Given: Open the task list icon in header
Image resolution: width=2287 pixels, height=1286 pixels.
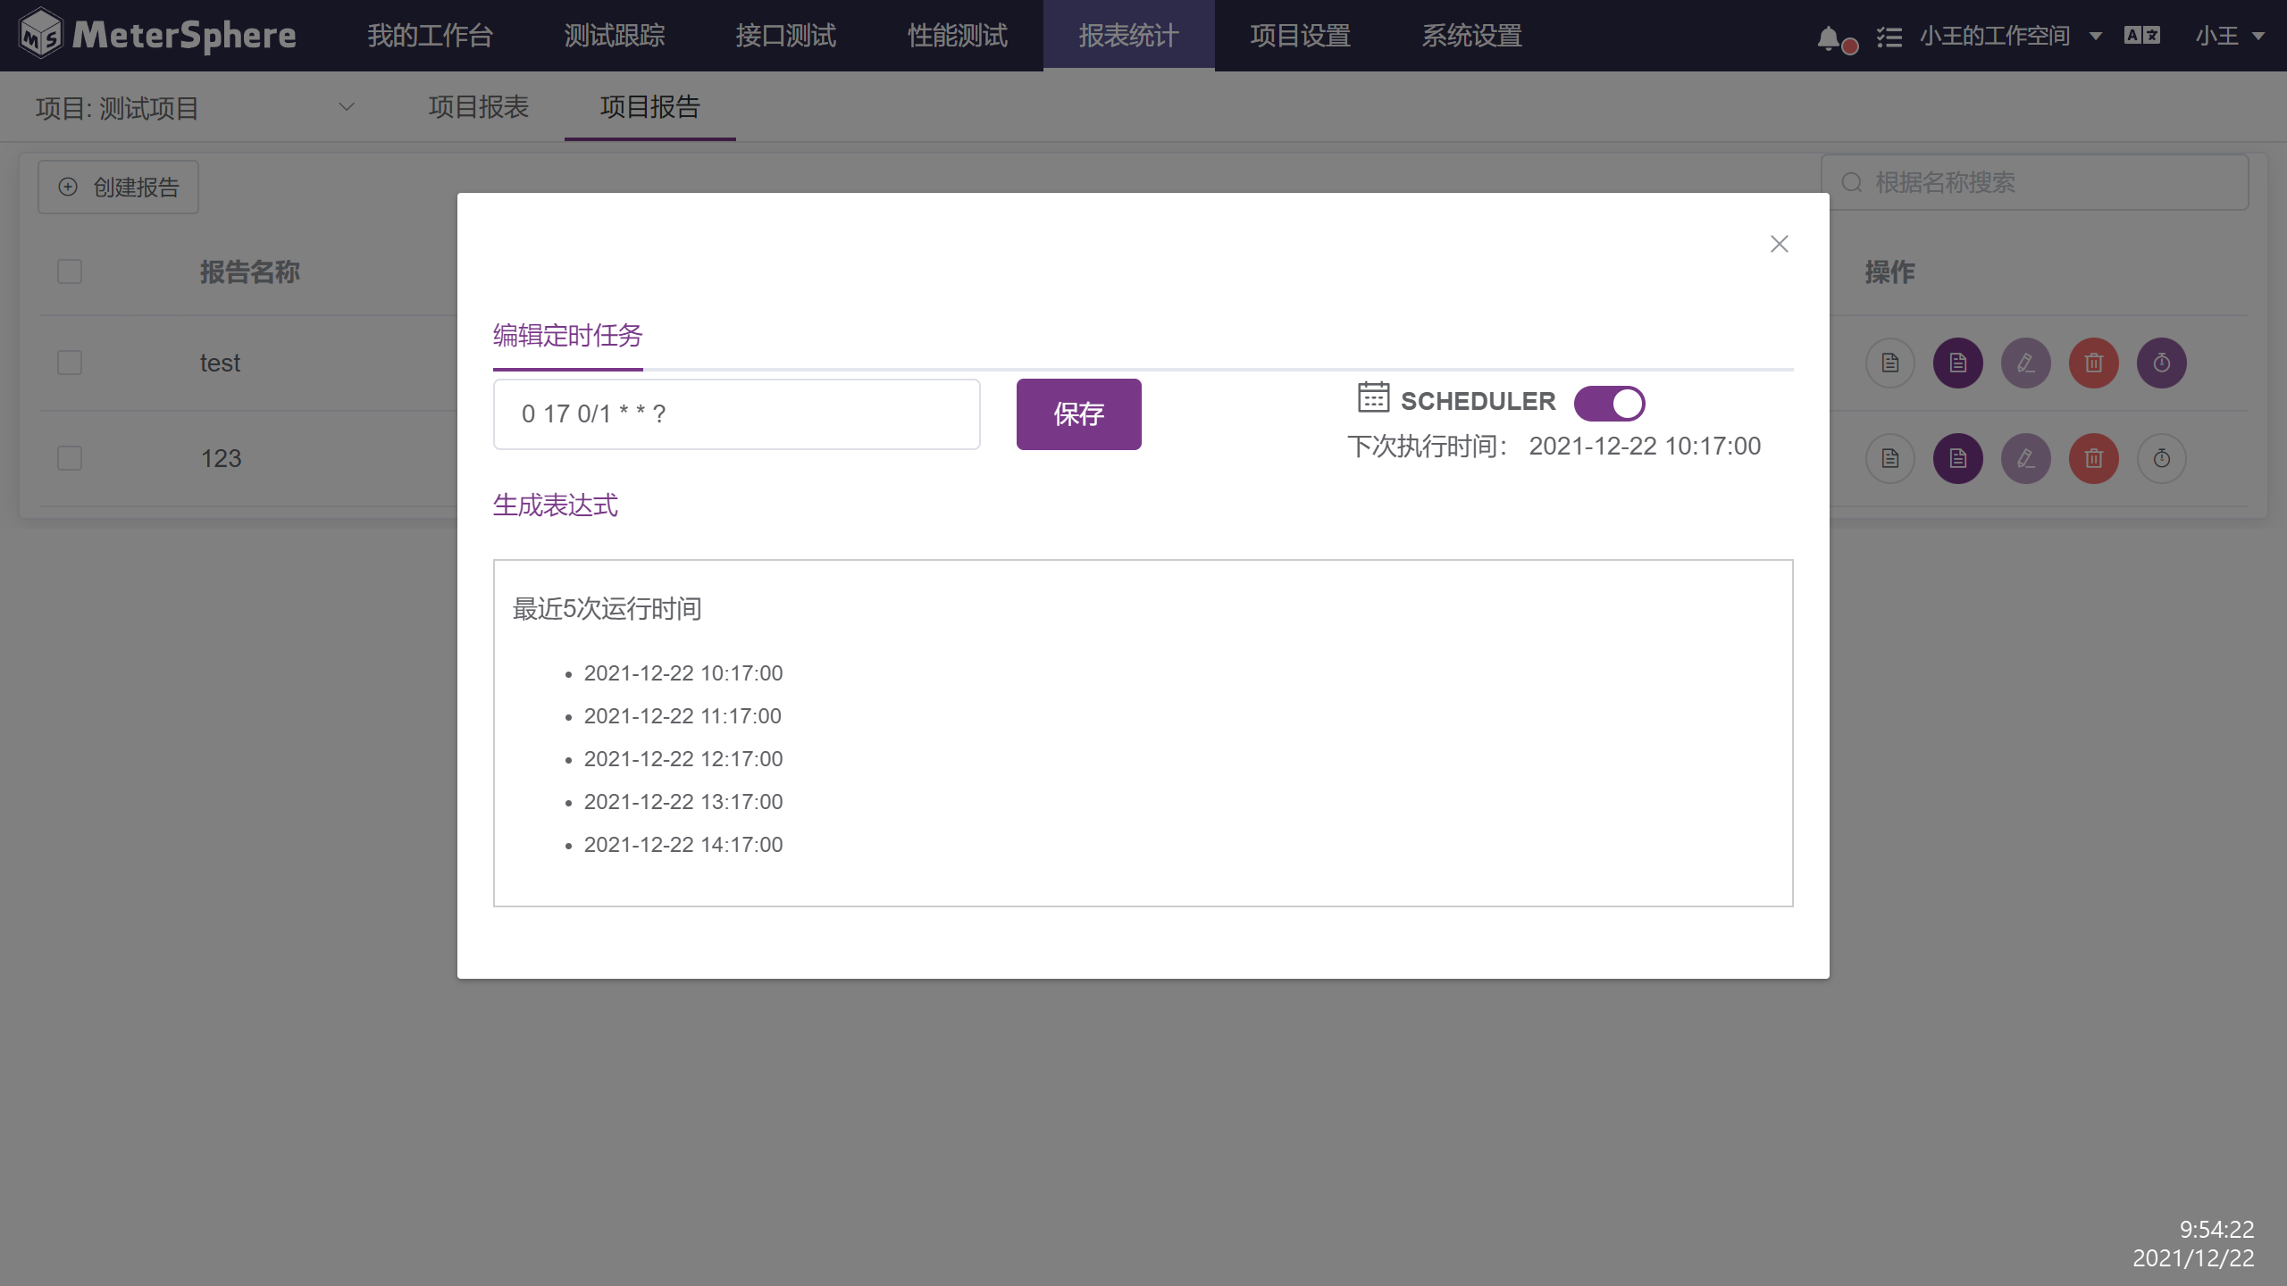Looking at the screenshot, I should click(x=1889, y=37).
